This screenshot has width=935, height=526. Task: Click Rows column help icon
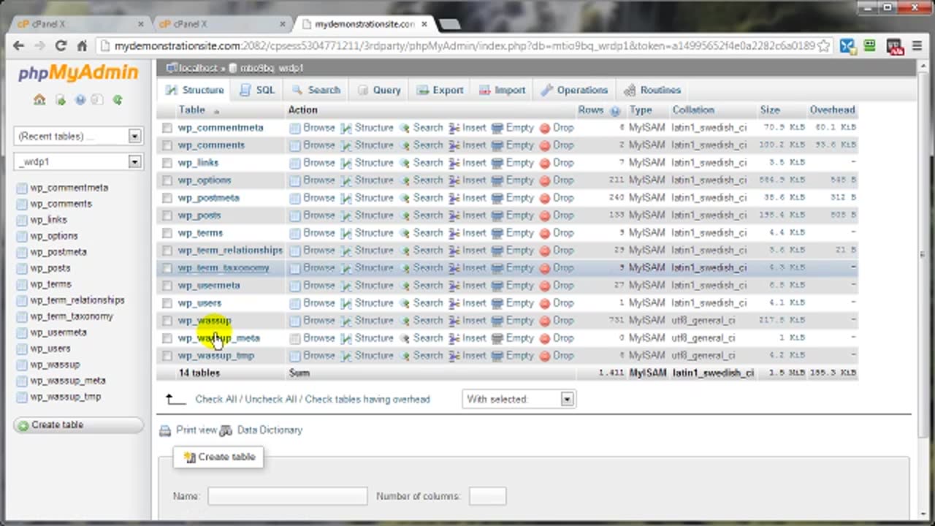[615, 111]
